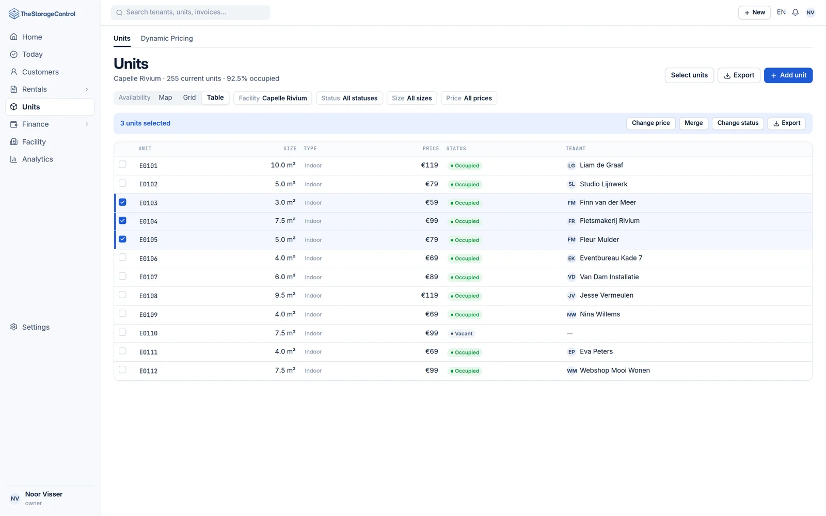Open Facility via its building icon
The height and width of the screenshot is (516, 826).
[14, 142]
